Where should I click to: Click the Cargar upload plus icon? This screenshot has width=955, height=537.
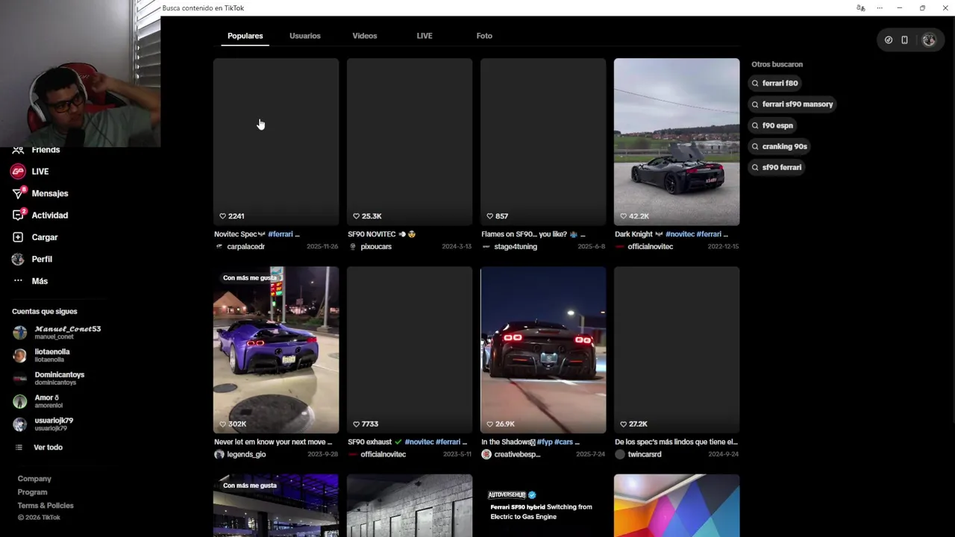click(18, 237)
